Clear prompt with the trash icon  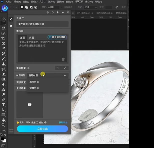(63, 59)
